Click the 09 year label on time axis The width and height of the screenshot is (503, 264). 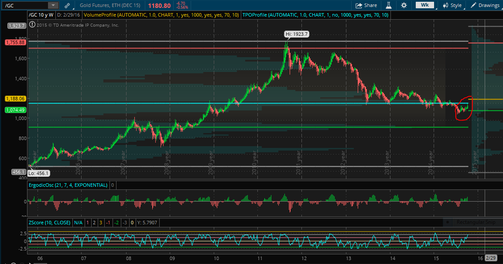coord(172,258)
